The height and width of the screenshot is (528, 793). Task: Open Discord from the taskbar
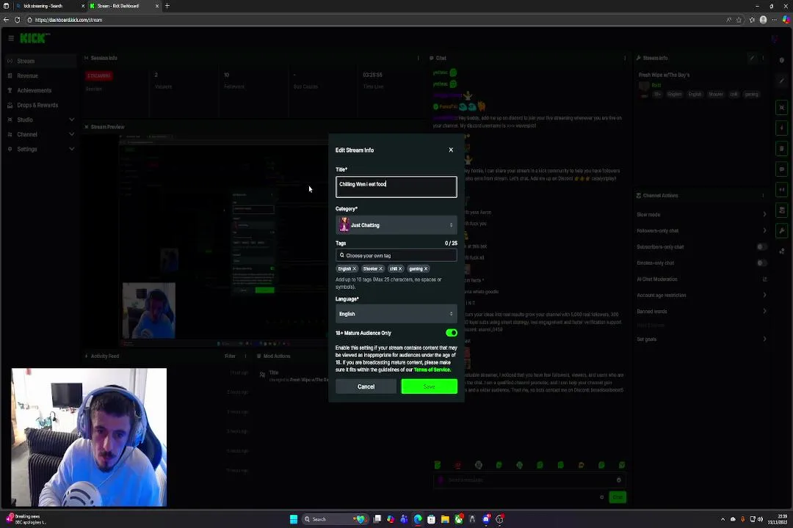coord(486,519)
